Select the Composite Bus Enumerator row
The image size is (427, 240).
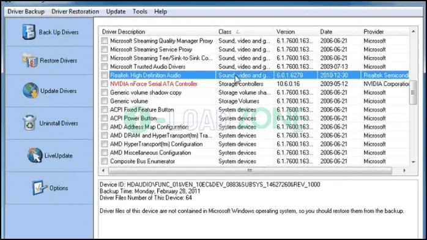[254, 161]
